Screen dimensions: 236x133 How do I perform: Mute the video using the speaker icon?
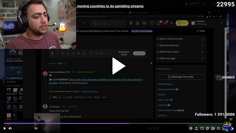[x=10, y=128]
